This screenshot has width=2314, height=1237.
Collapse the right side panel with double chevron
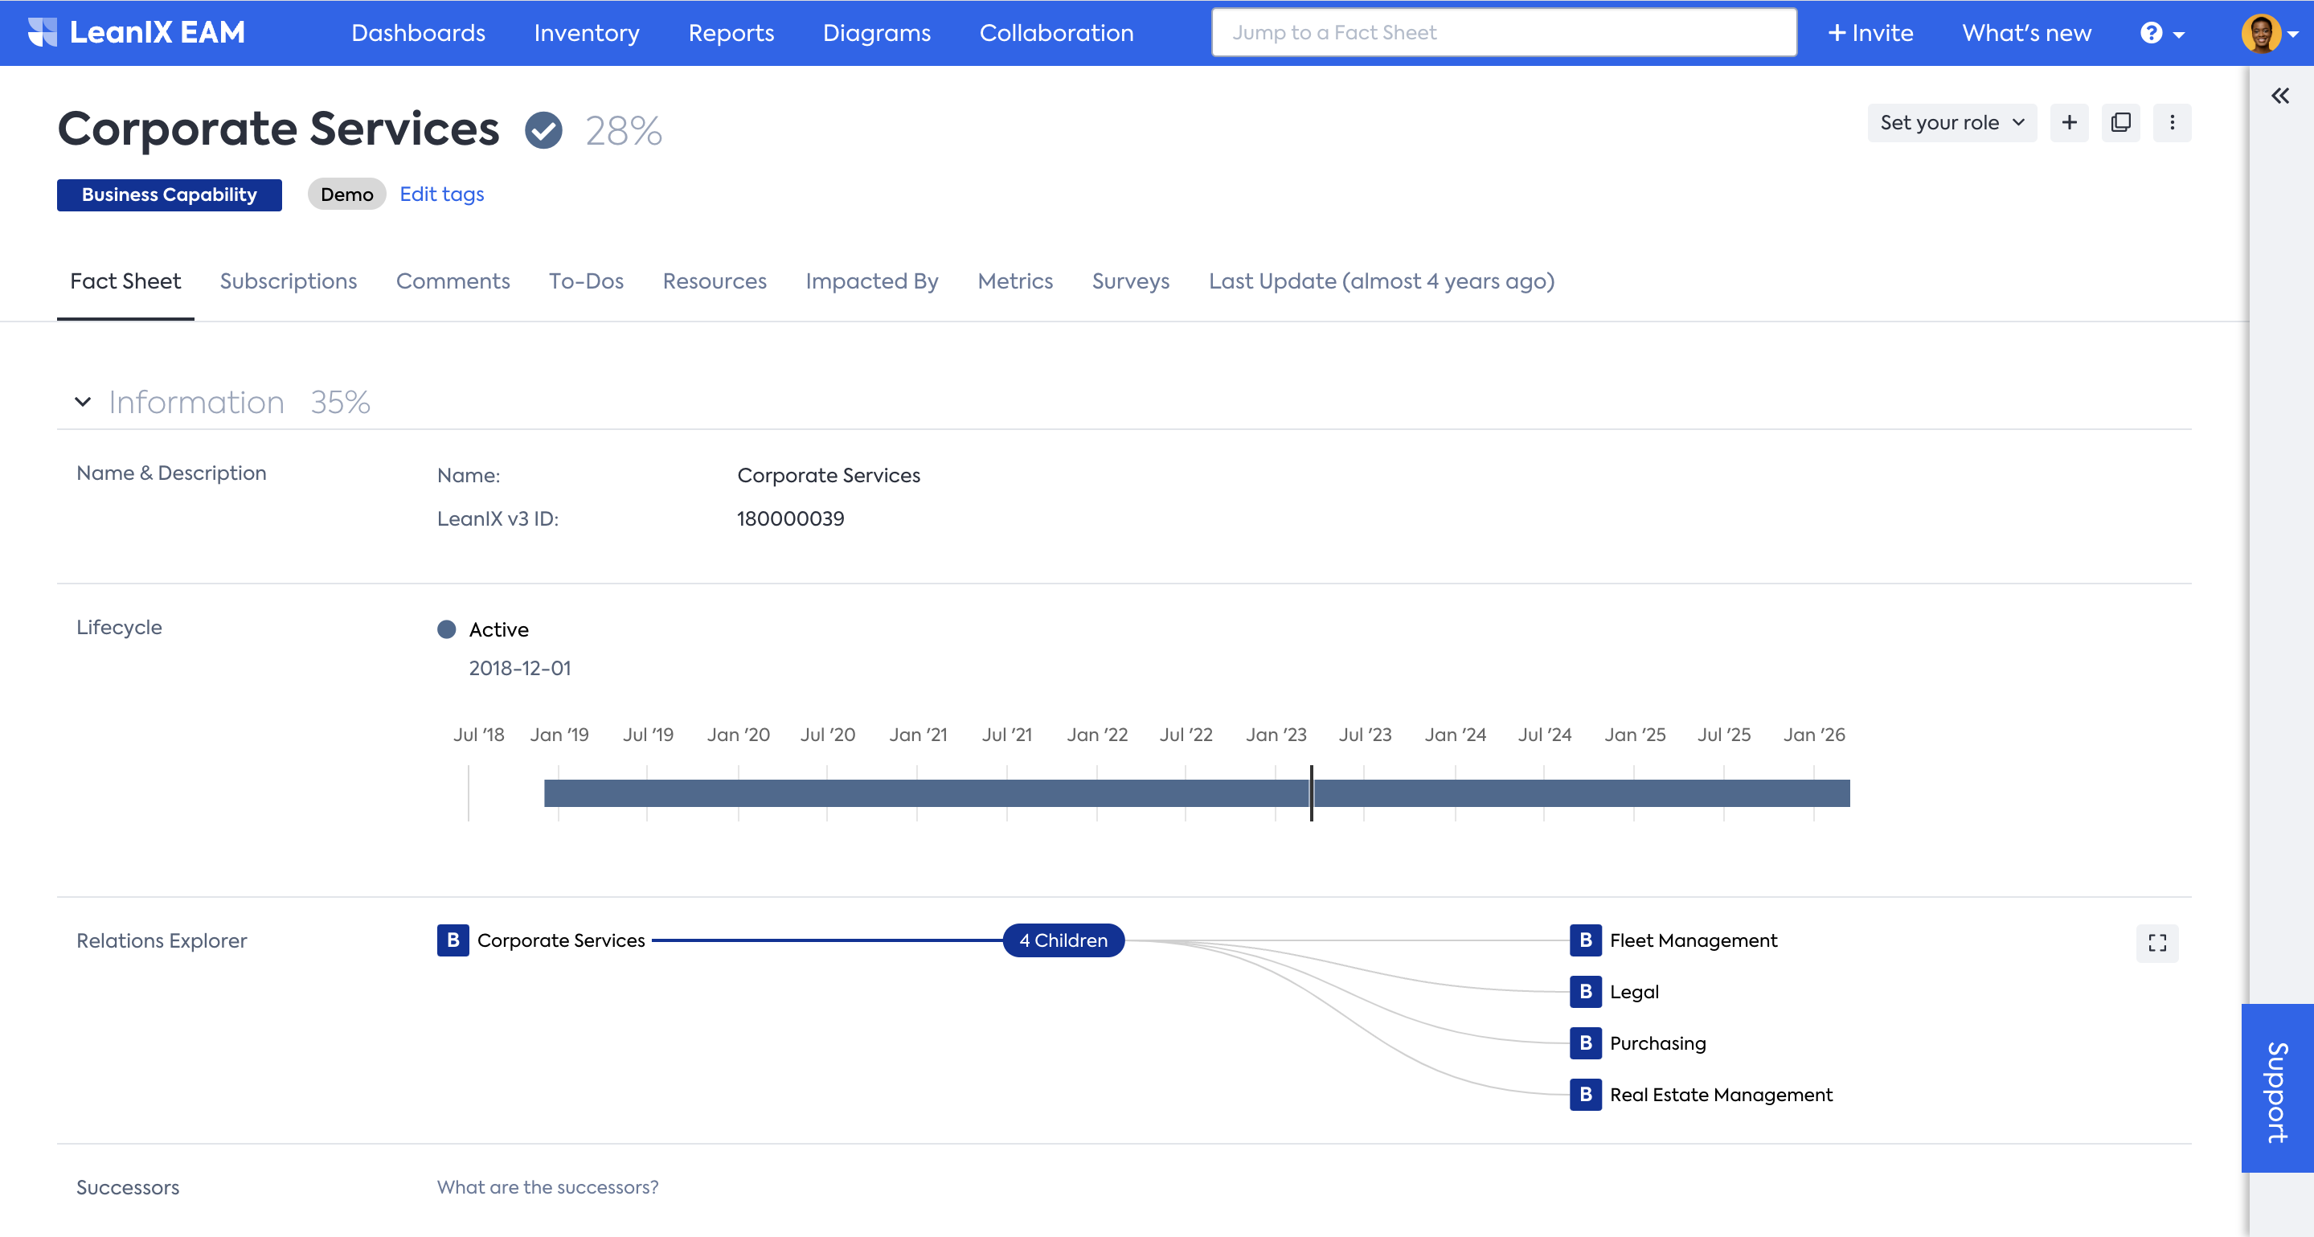(x=2280, y=96)
